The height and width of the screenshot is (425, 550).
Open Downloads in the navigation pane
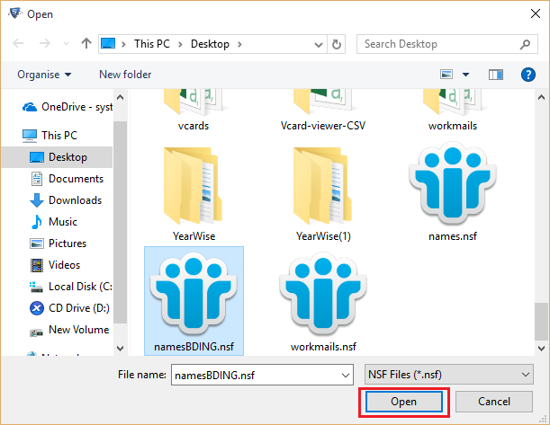66,200
